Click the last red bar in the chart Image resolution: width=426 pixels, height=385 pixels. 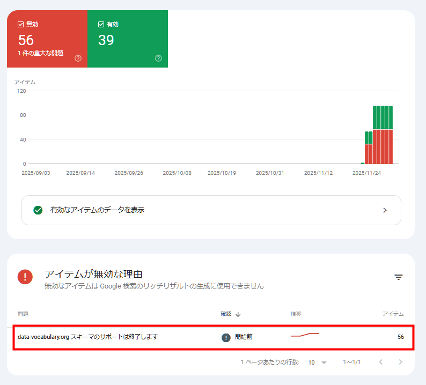[391, 146]
